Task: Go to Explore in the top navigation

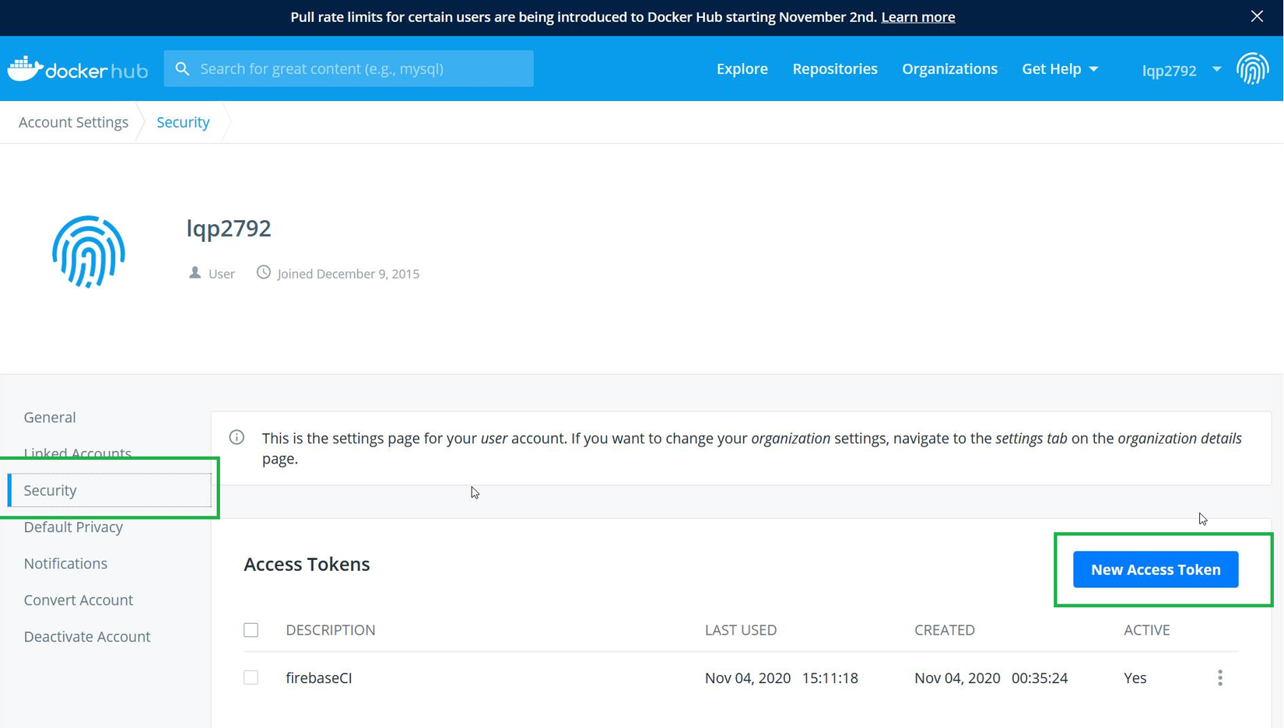Action: click(x=742, y=69)
